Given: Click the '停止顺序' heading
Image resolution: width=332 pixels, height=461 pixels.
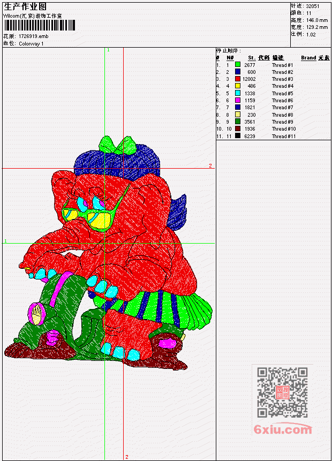Looking at the screenshot, I should click(x=229, y=50).
